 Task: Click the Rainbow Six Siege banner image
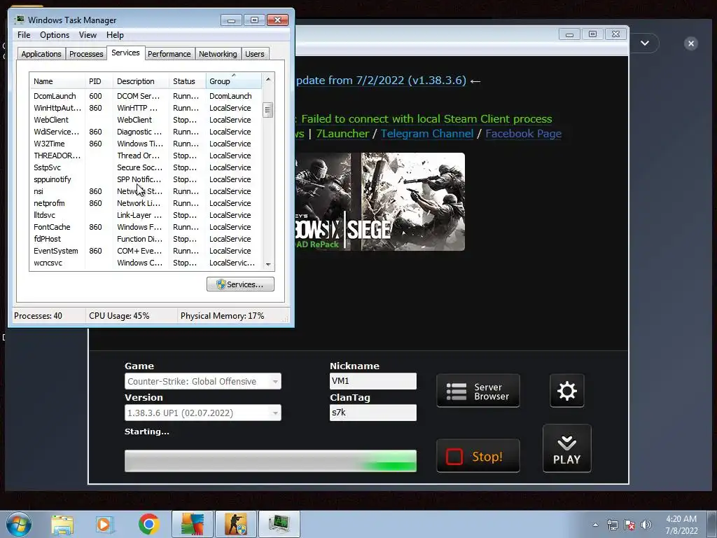coord(380,202)
